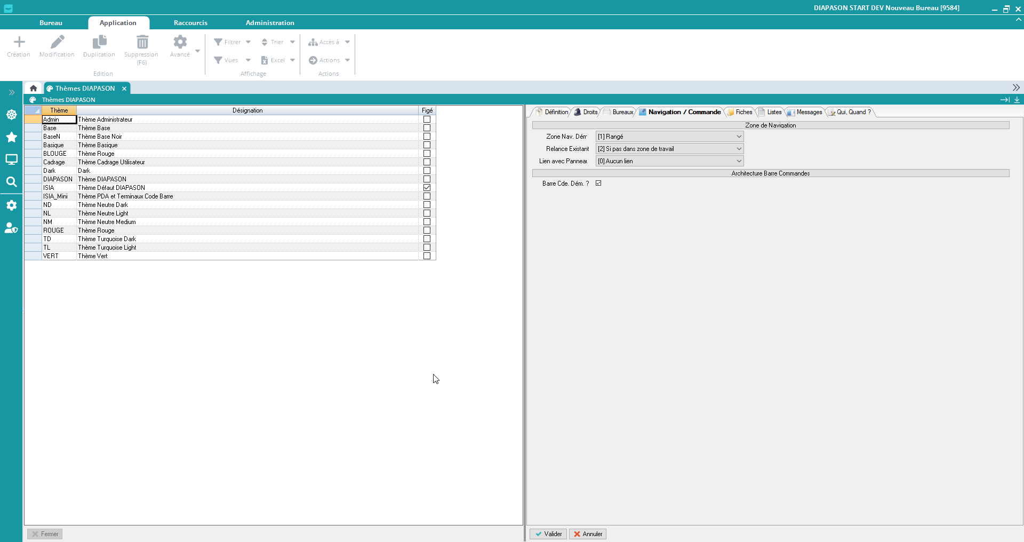Click the Valider button
The image size is (1024, 542).
click(548, 534)
